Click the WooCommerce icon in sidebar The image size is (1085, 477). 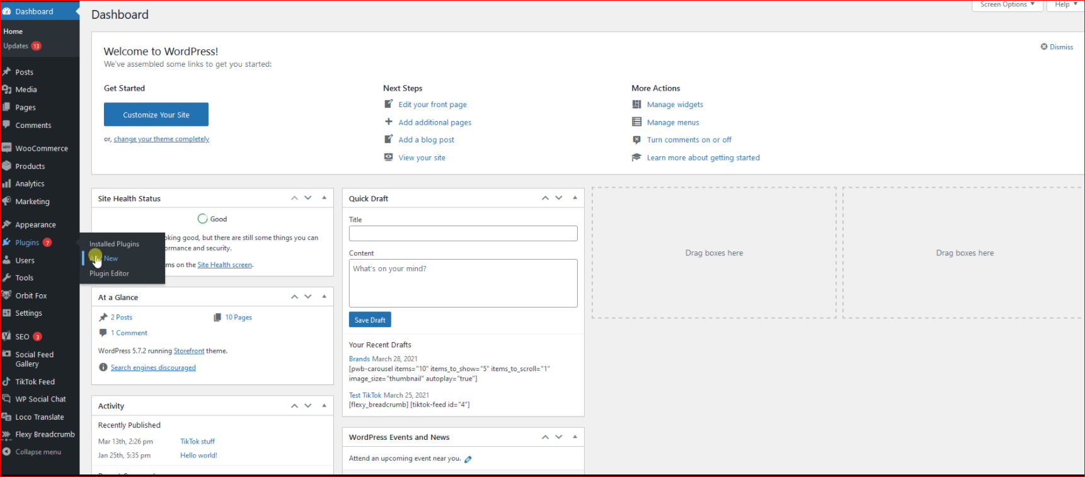pyautogui.click(x=7, y=148)
